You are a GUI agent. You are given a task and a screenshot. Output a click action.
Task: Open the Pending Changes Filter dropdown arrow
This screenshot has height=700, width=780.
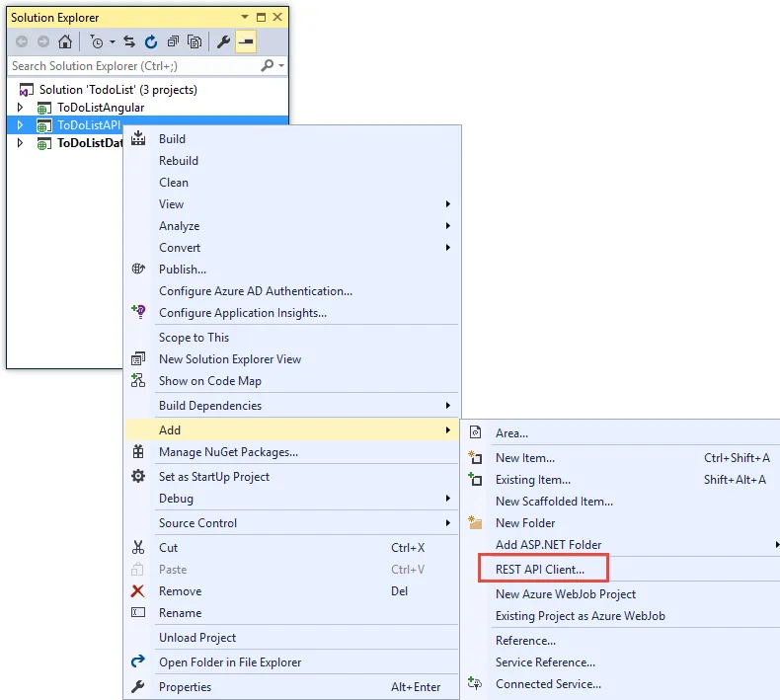coord(113,41)
